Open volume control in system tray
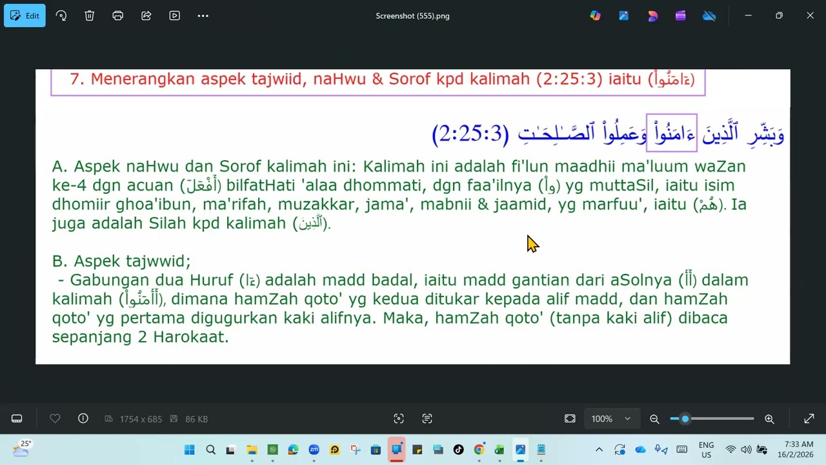The height and width of the screenshot is (465, 826). click(x=746, y=449)
